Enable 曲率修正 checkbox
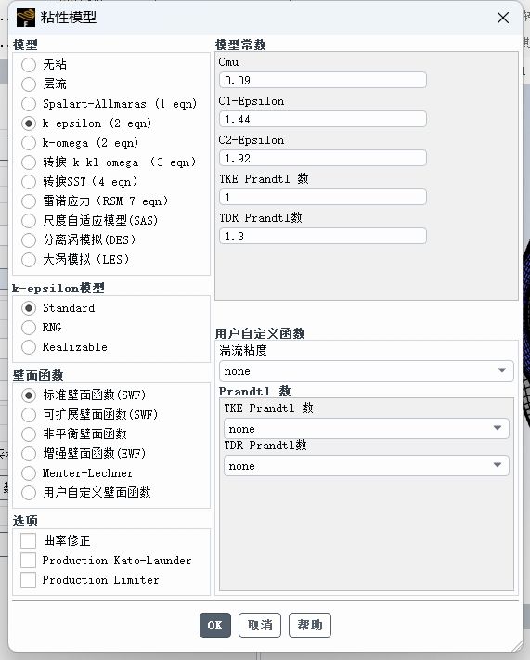 coord(28,540)
